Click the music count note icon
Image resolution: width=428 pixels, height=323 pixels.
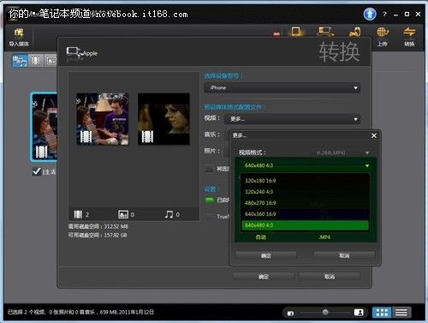click(x=169, y=214)
